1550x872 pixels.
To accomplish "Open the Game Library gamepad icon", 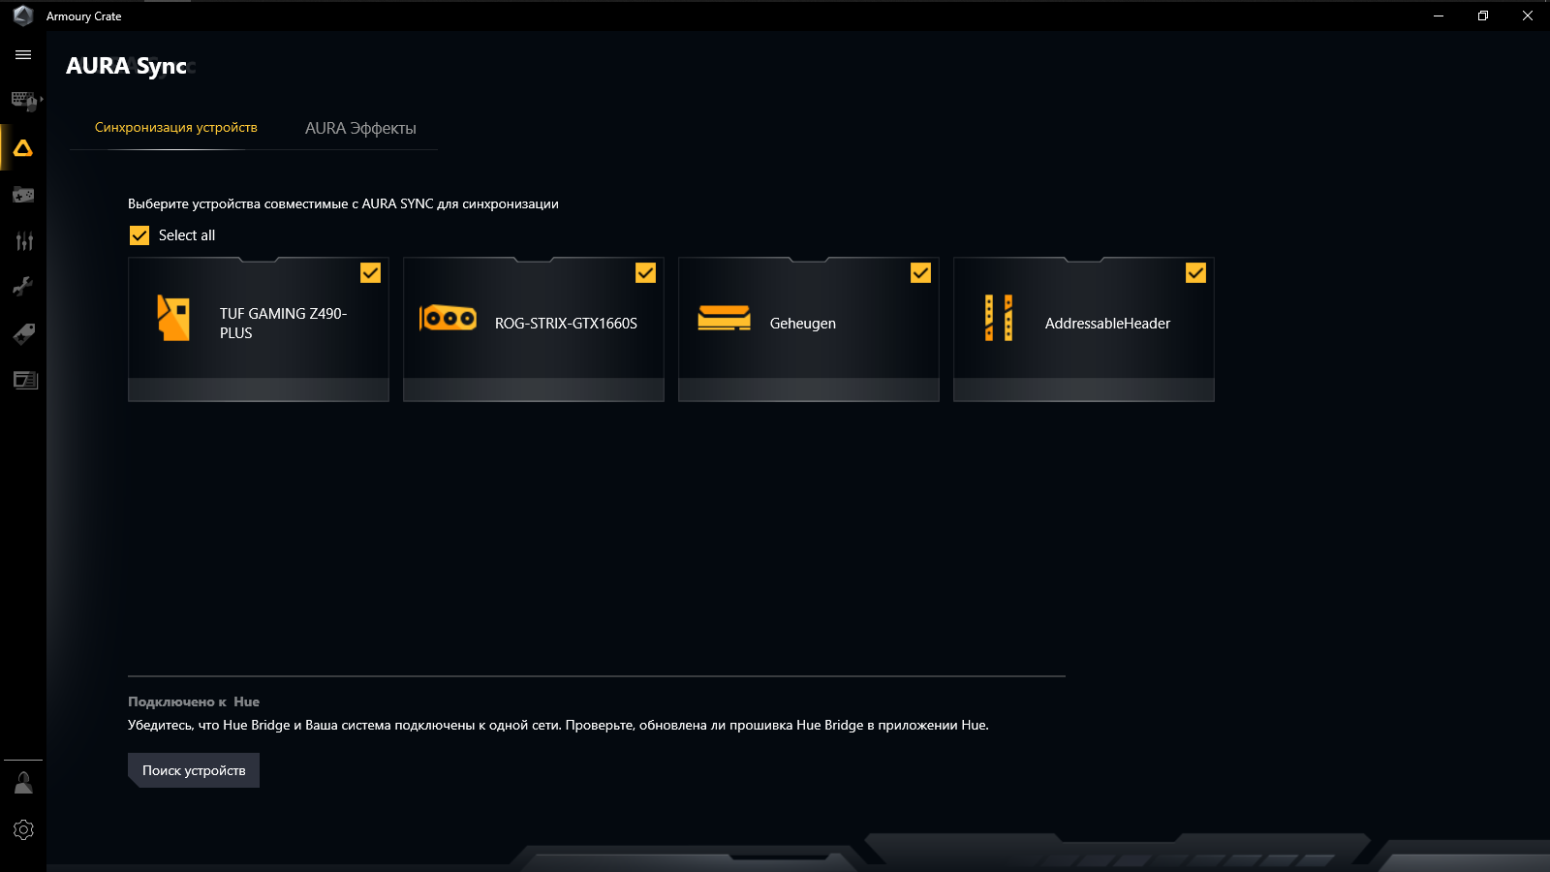I will tap(23, 195).
